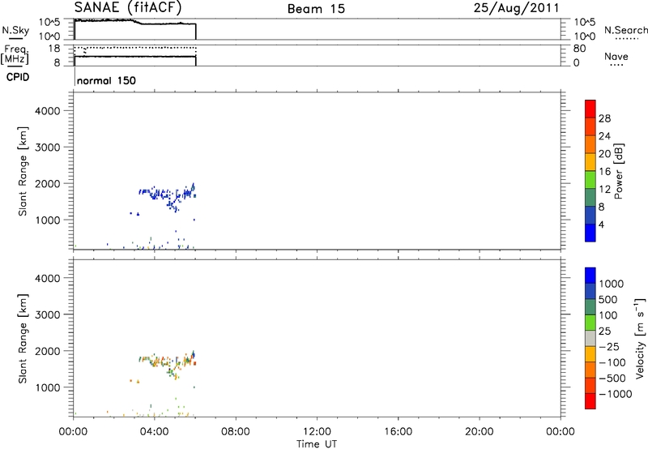
Task: Click Slant Range label of velocity panel
Action: [23, 339]
